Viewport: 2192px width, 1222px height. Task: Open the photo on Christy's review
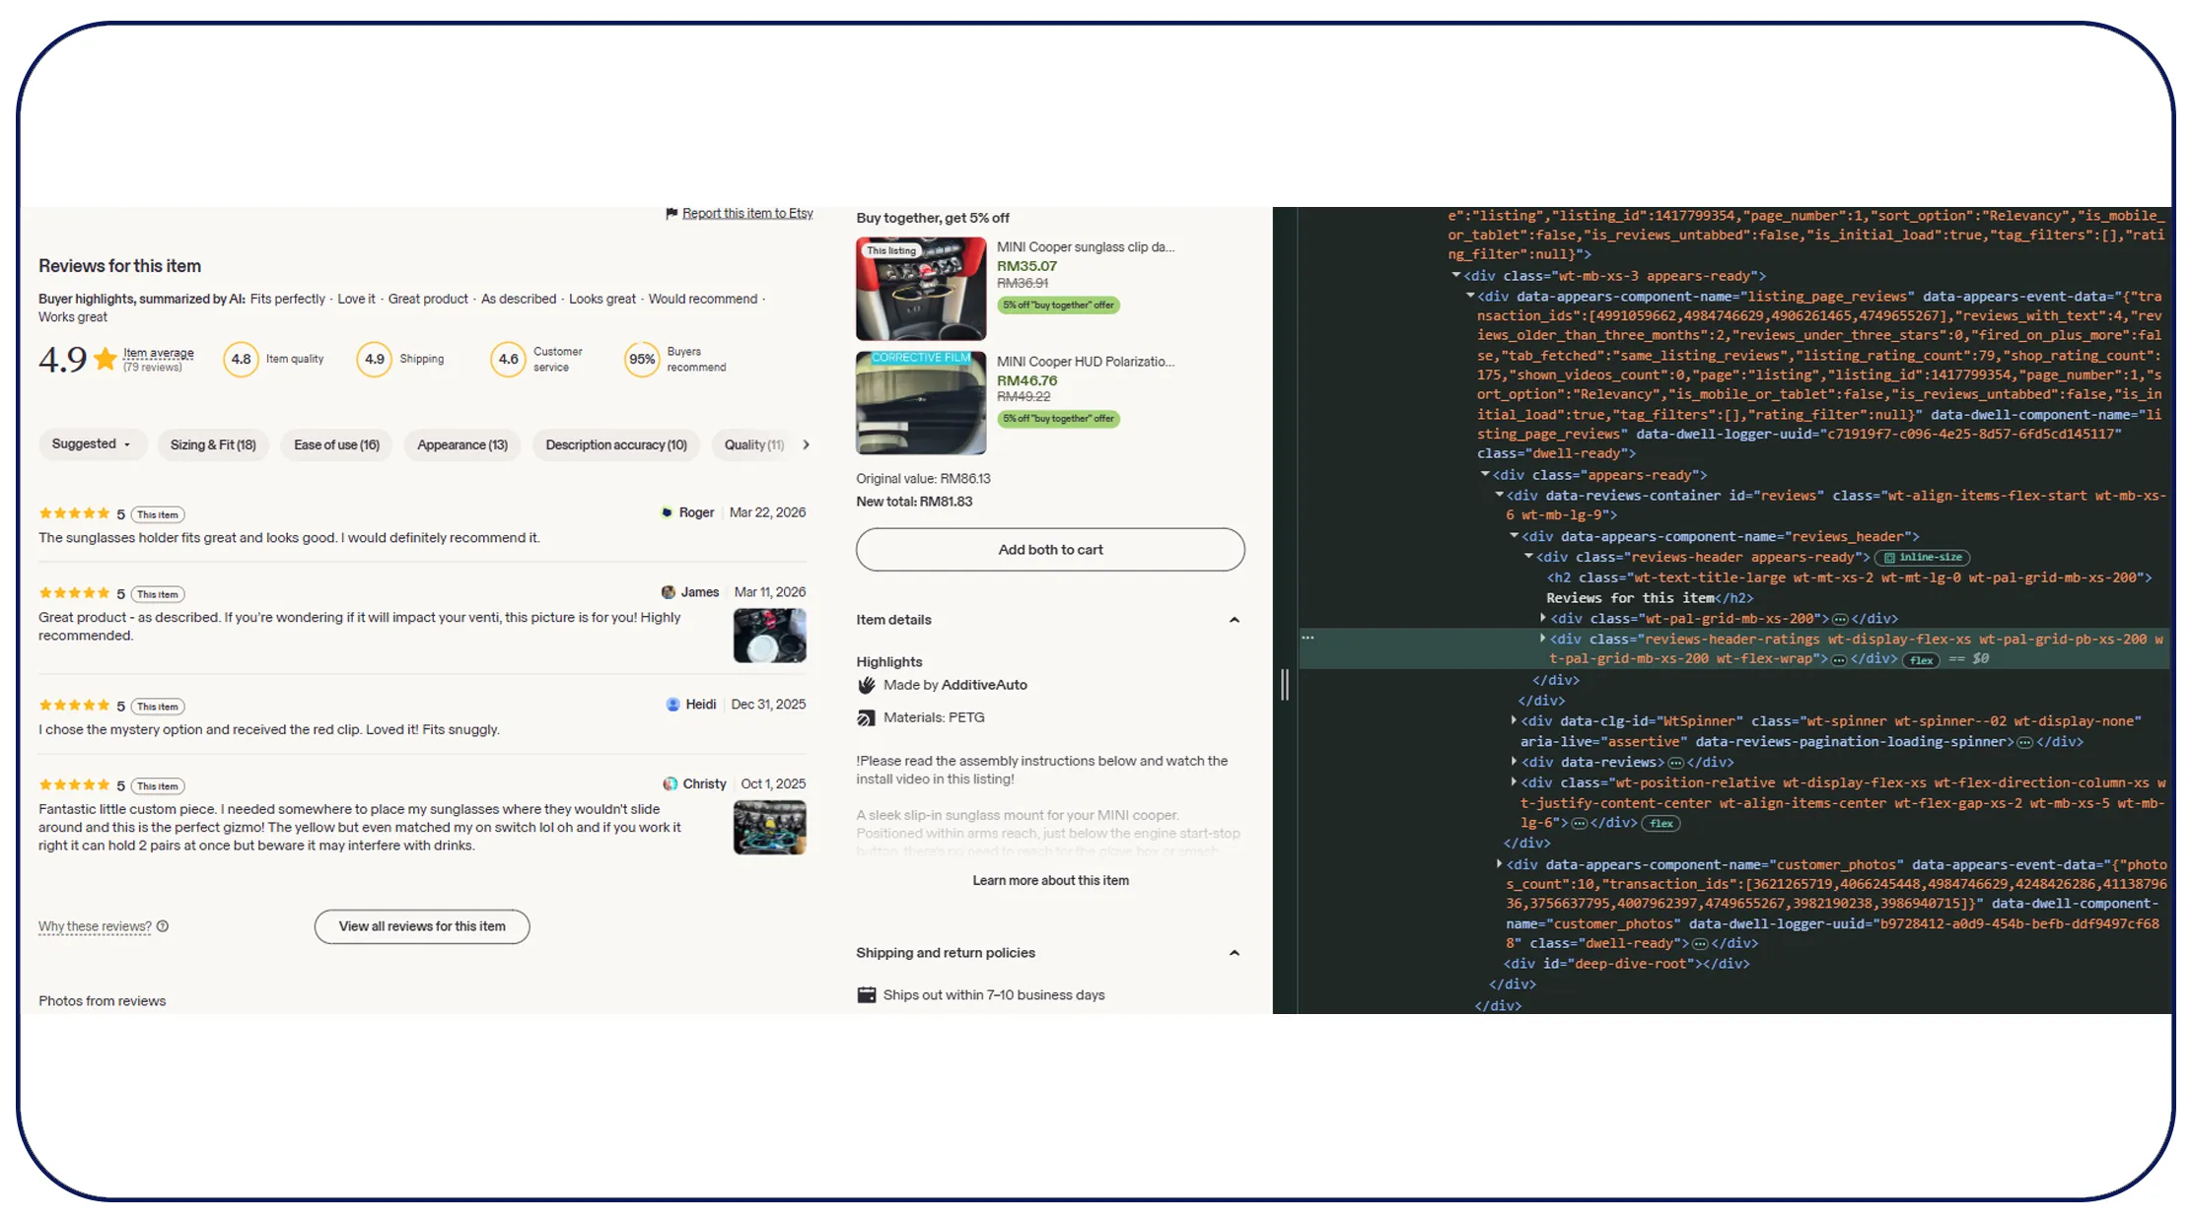(x=770, y=828)
